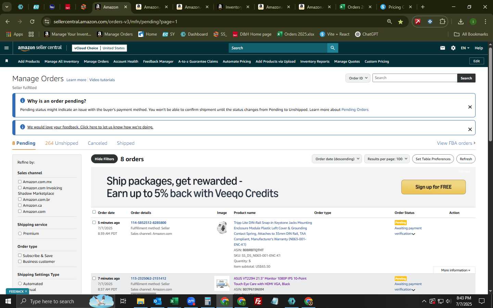Click the Hide Filters button
The height and width of the screenshot is (308, 493).
104,159
